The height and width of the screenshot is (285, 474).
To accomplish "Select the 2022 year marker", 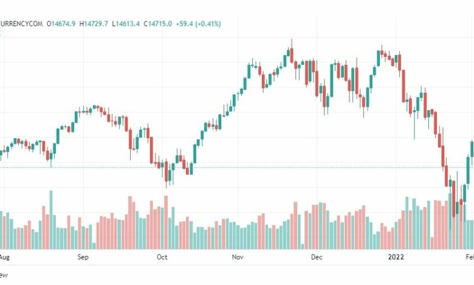I will [x=396, y=257].
